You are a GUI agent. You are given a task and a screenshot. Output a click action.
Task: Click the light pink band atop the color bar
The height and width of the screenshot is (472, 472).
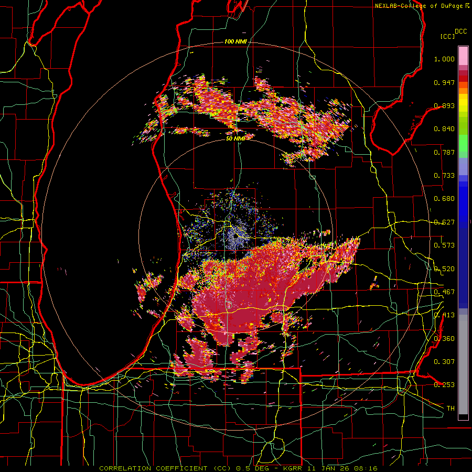tap(463, 56)
